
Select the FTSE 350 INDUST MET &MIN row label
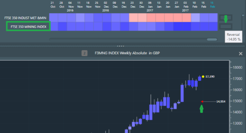tap(25, 18)
